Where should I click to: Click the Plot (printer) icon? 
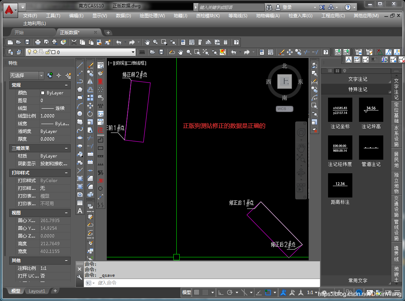tap(38, 42)
